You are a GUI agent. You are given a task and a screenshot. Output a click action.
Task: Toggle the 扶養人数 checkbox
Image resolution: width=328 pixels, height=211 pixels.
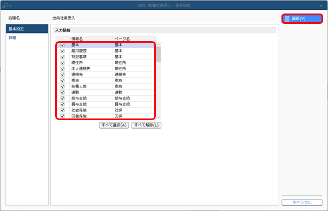coord(62,87)
